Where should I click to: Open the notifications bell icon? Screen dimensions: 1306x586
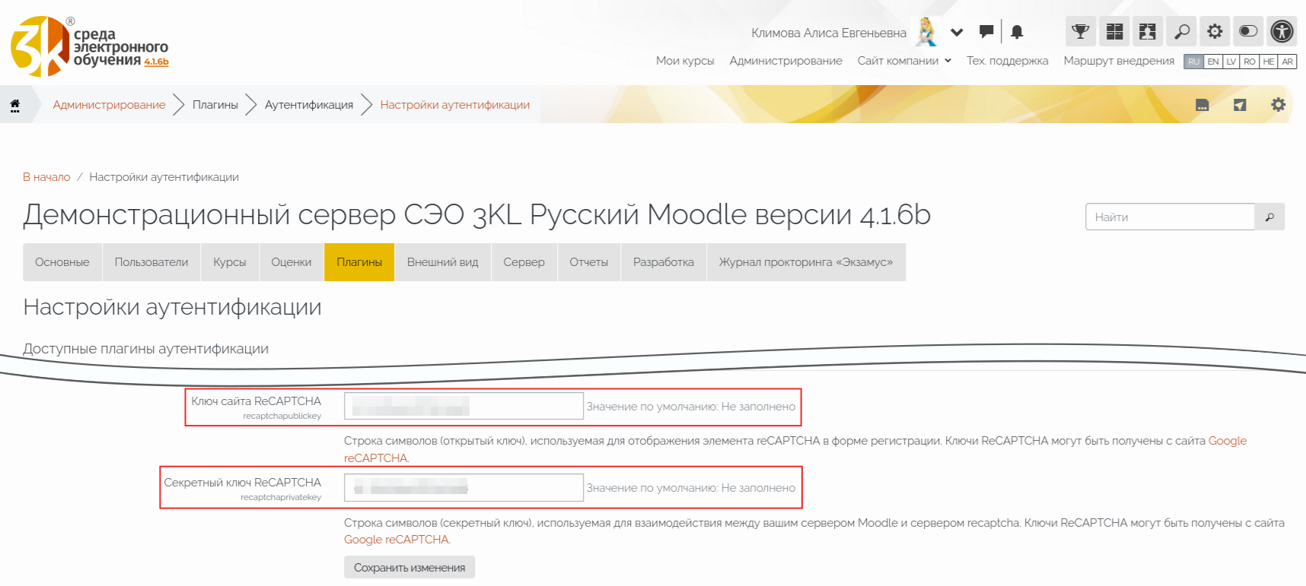coord(1017,32)
